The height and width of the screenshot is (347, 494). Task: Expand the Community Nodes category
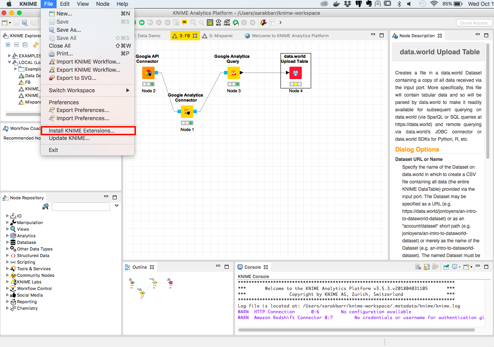tap(7, 275)
